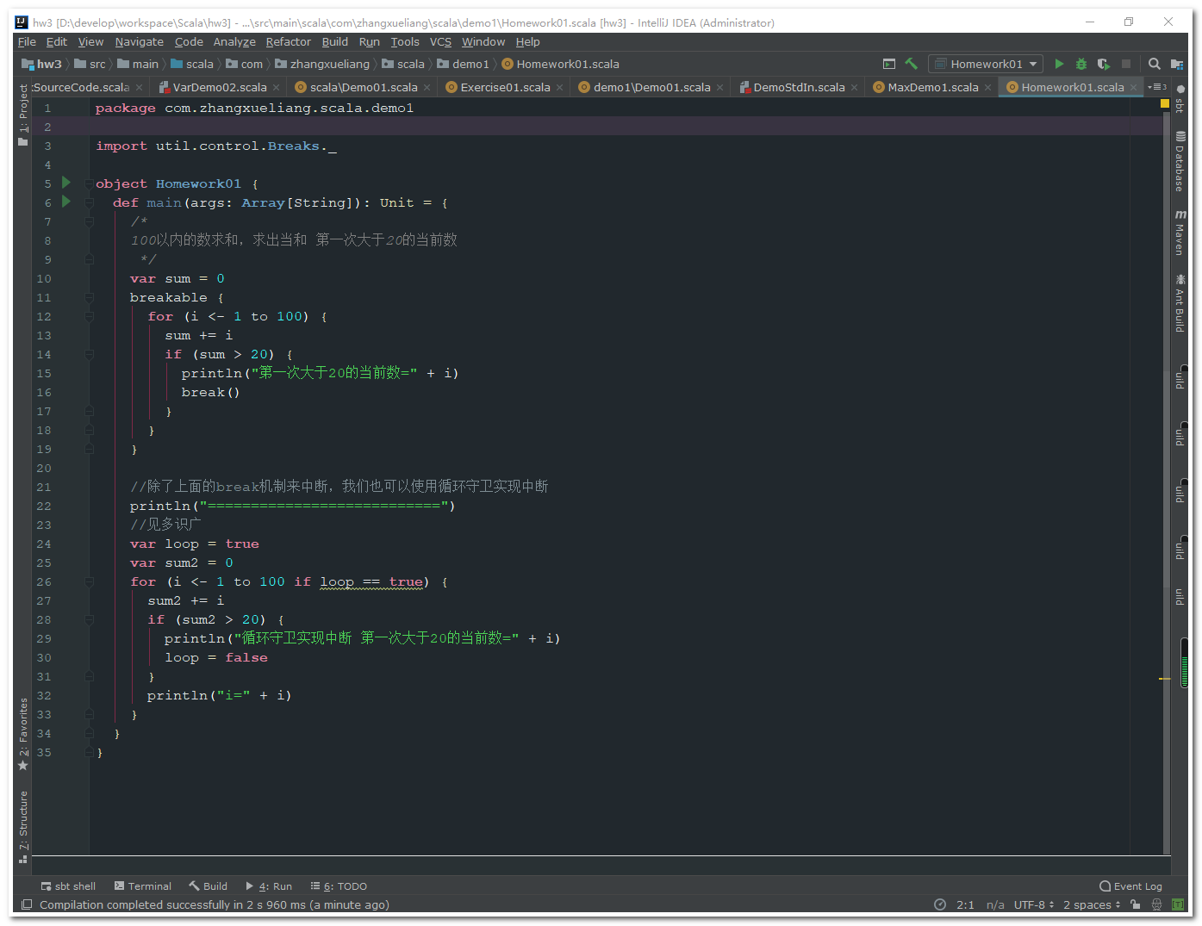Close the MaxDemo1.scala tab

(x=987, y=87)
